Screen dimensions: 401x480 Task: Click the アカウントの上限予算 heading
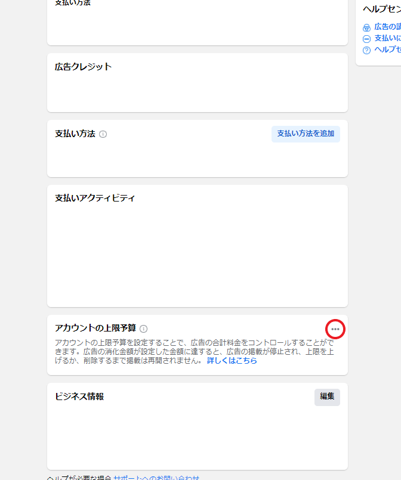click(x=95, y=328)
